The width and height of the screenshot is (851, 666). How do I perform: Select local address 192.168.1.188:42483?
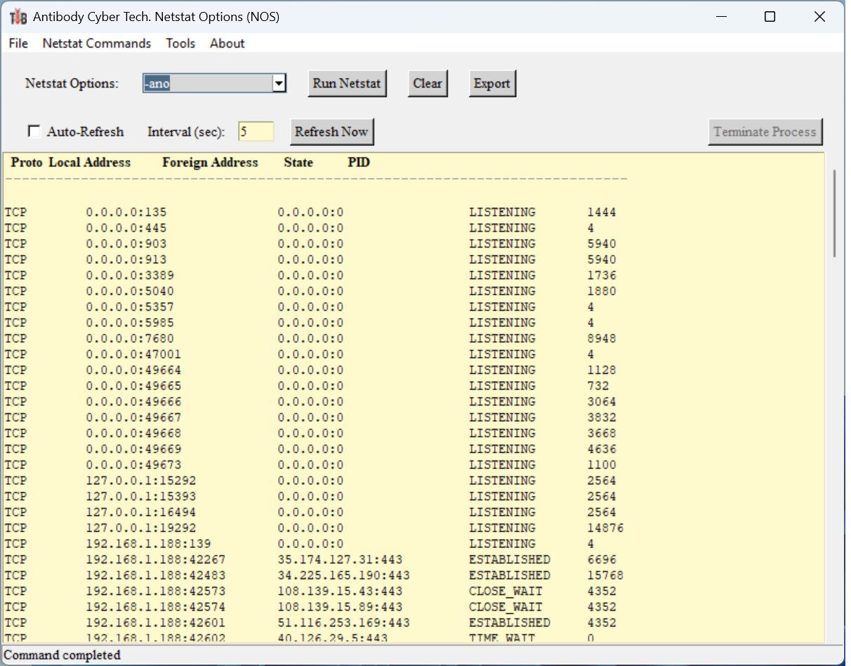(156, 575)
